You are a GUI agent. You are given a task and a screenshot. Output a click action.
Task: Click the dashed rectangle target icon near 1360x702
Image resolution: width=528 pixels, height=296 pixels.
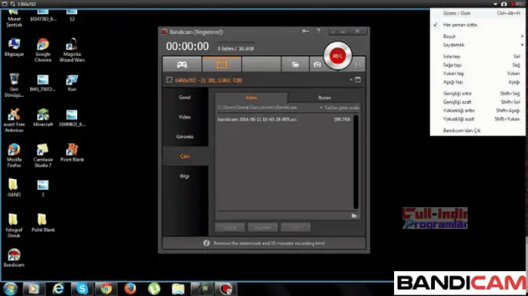coord(169,80)
